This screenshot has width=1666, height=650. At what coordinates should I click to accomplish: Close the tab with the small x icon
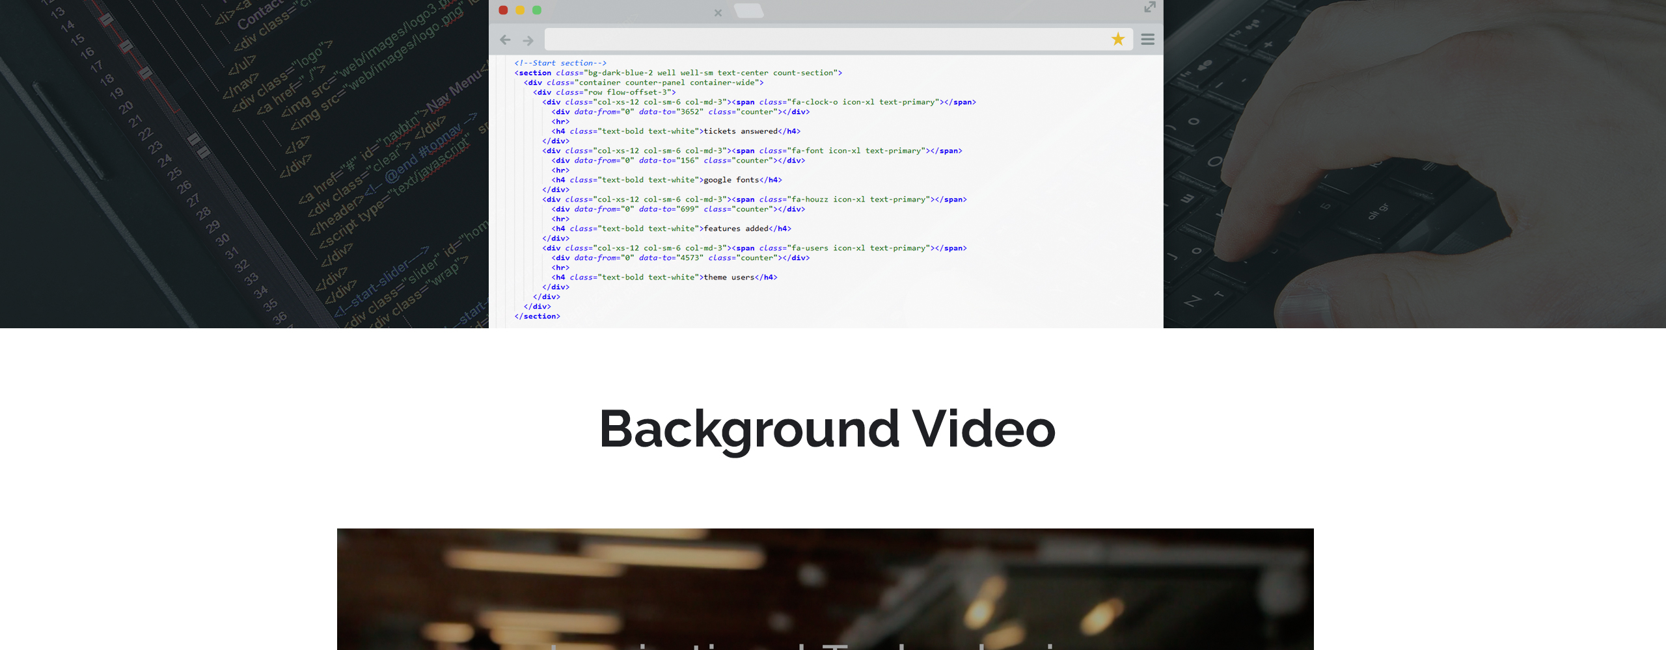coord(718,13)
